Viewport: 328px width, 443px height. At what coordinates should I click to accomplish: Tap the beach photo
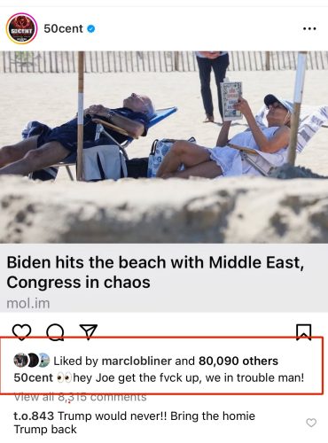[x=164, y=147]
